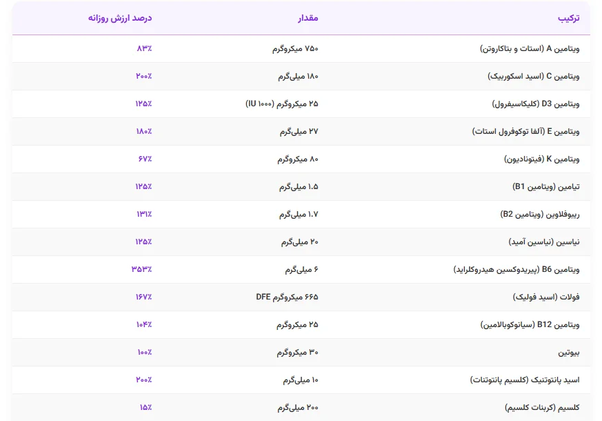602x421 pixels.
Task: Select the Vitamin B12 (سیانوکوبالامین) name cell
Action: pyautogui.click(x=530, y=325)
